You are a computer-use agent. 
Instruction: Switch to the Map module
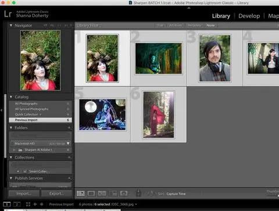[x=273, y=16]
